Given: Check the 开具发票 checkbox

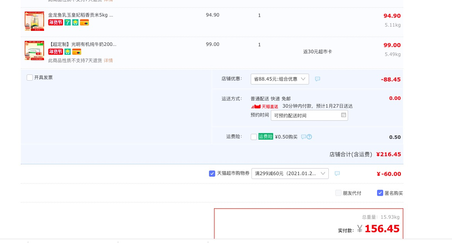Looking at the screenshot, I should (30, 78).
